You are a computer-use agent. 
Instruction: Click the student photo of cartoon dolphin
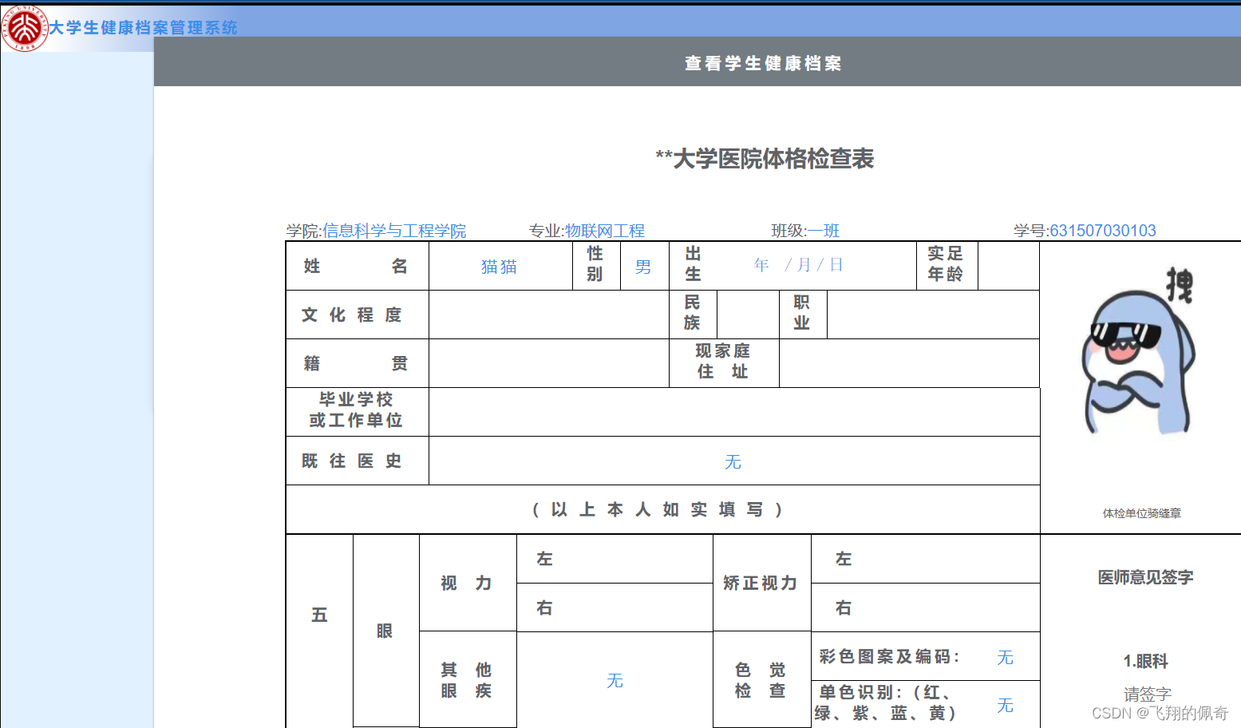coord(1140,353)
